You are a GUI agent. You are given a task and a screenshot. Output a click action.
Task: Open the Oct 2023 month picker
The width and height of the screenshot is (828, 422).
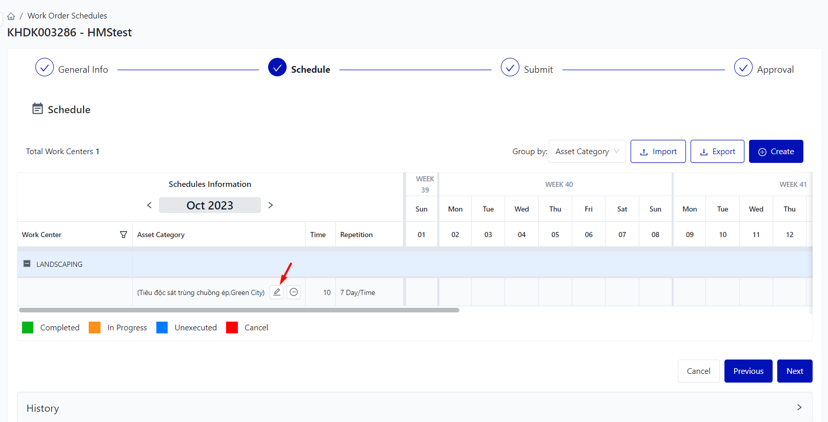tap(210, 205)
